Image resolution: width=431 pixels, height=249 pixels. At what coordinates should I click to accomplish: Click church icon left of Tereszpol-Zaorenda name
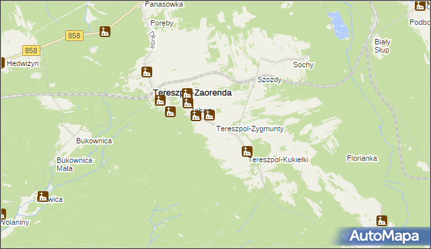coord(160,100)
